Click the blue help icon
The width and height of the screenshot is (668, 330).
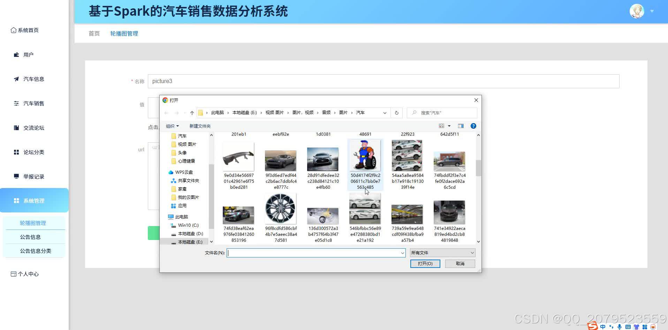pyautogui.click(x=473, y=126)
